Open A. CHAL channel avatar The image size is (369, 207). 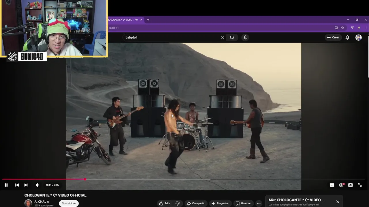28,203
